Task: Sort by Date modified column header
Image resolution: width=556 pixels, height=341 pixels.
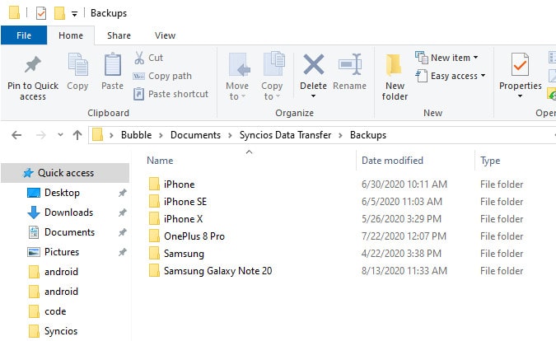Action: [x=392, y=161]
